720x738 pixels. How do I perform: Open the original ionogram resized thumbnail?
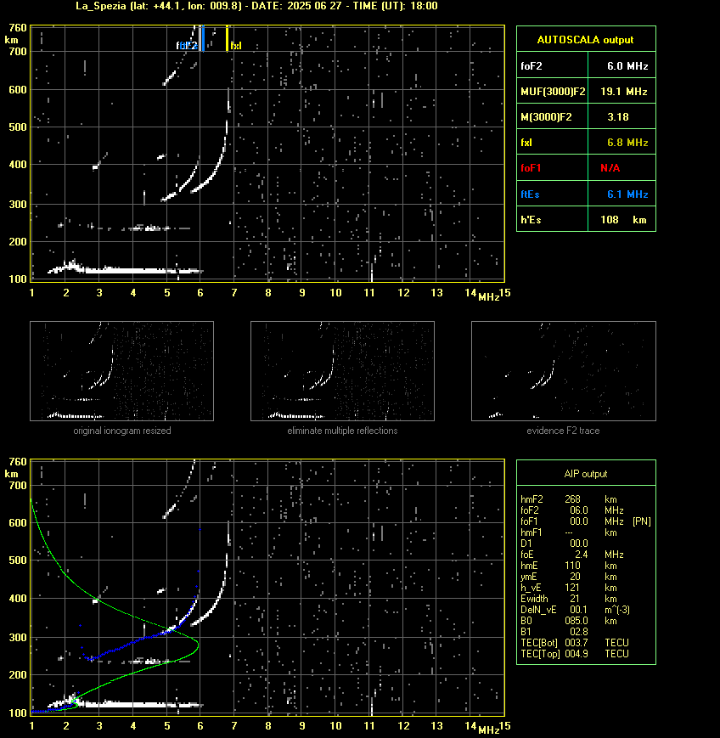tap(122, 371)
